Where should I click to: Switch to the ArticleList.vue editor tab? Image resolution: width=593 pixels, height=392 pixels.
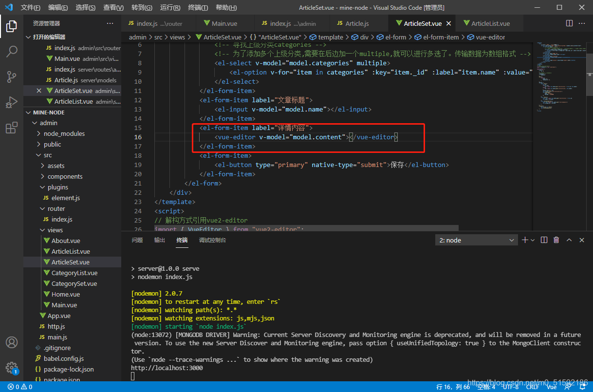[x=490, y=23]
